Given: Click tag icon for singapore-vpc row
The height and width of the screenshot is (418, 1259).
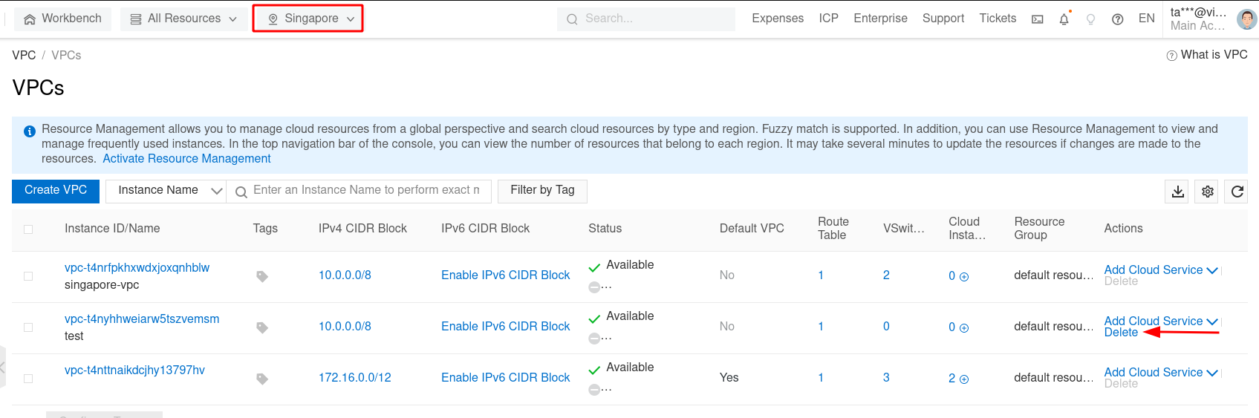Looking at the screenshot, I should [x=262, y=276].
